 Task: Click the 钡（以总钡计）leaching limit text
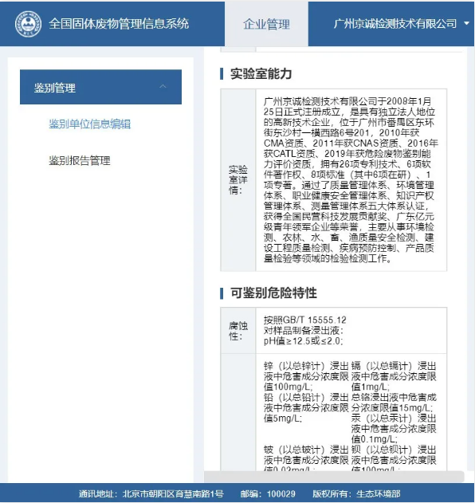click(394, 458)
